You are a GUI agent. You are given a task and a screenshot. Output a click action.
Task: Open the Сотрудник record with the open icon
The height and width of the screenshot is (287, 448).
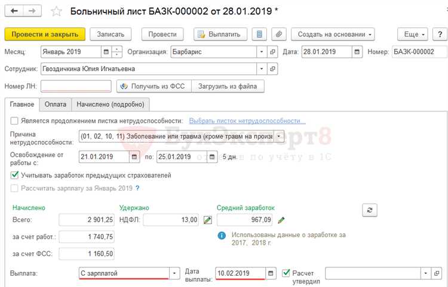coord(272,69)
